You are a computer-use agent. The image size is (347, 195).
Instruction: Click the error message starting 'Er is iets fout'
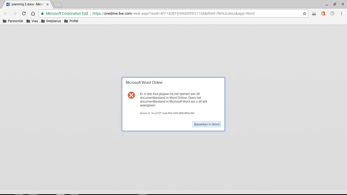174,100
